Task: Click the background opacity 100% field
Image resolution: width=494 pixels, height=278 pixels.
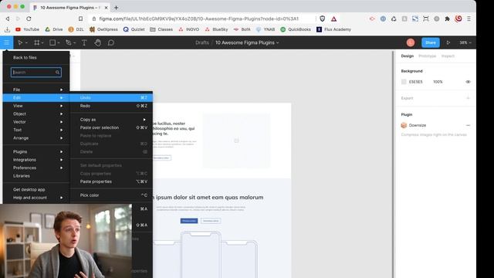Action: pyautogui.click(x=438, y=82)
